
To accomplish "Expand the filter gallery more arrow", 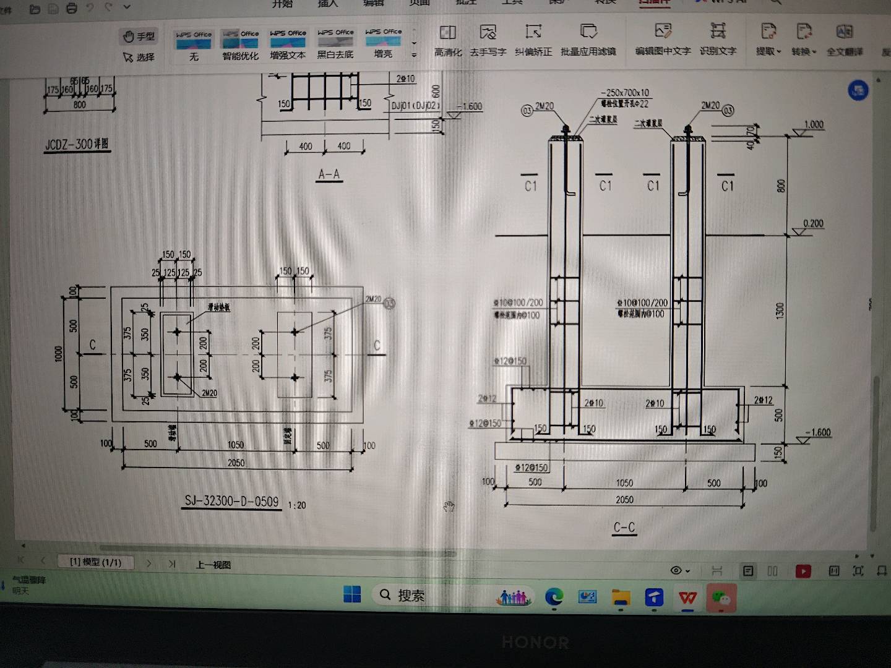I will (x=414, y=54).
